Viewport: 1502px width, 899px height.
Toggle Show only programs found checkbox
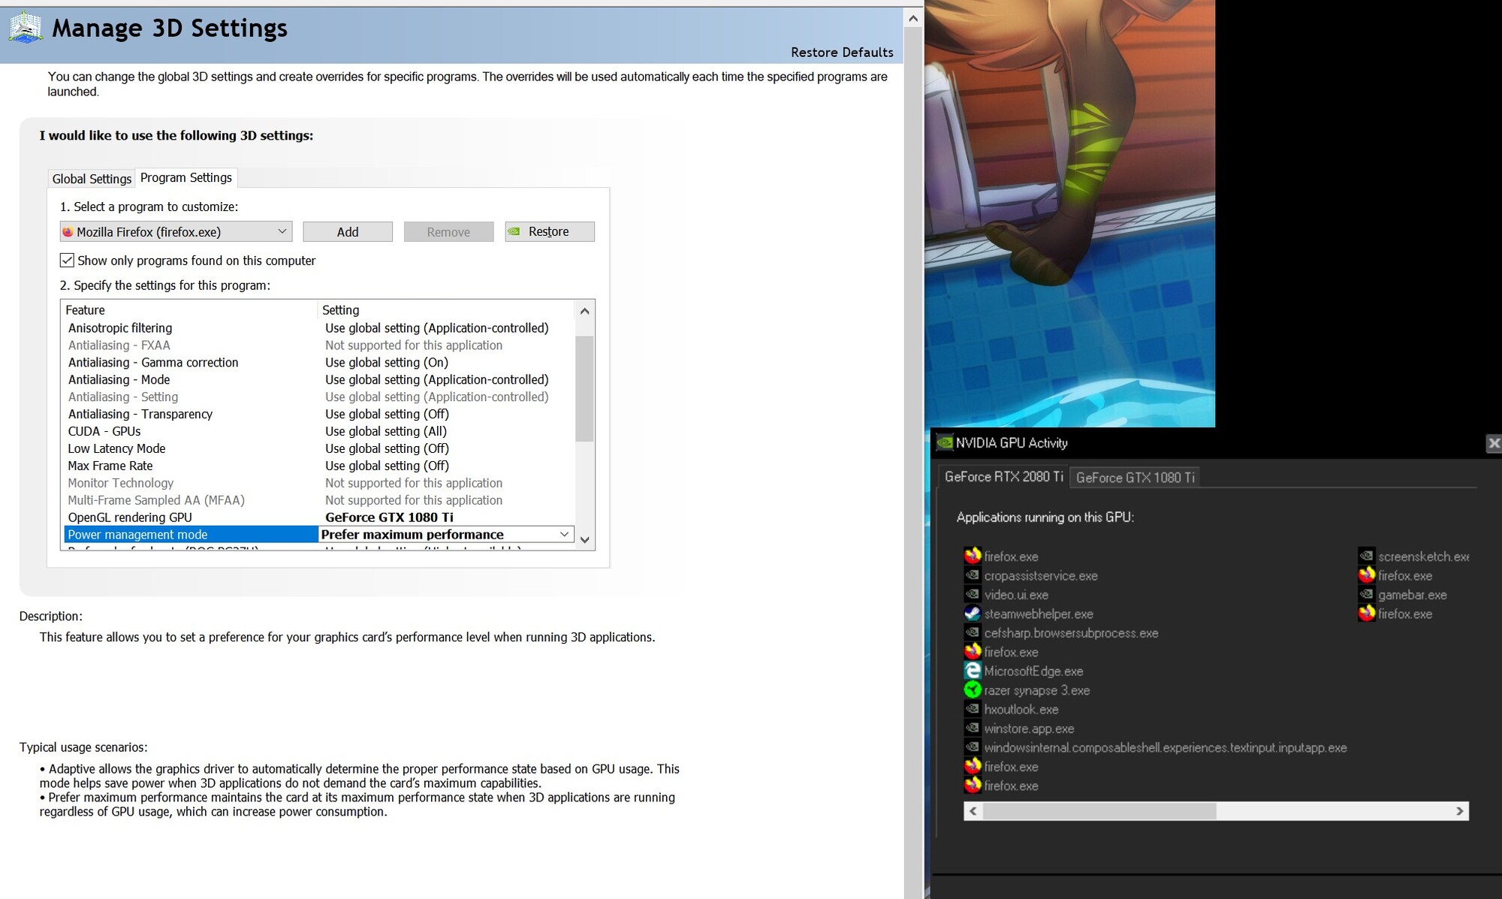click(67, 261)
